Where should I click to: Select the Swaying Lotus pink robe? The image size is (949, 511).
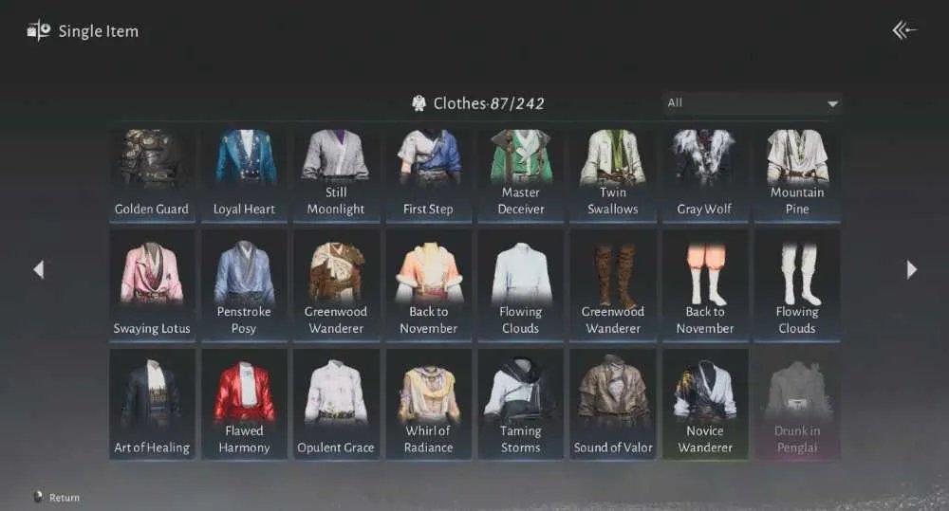coord(152,285)
